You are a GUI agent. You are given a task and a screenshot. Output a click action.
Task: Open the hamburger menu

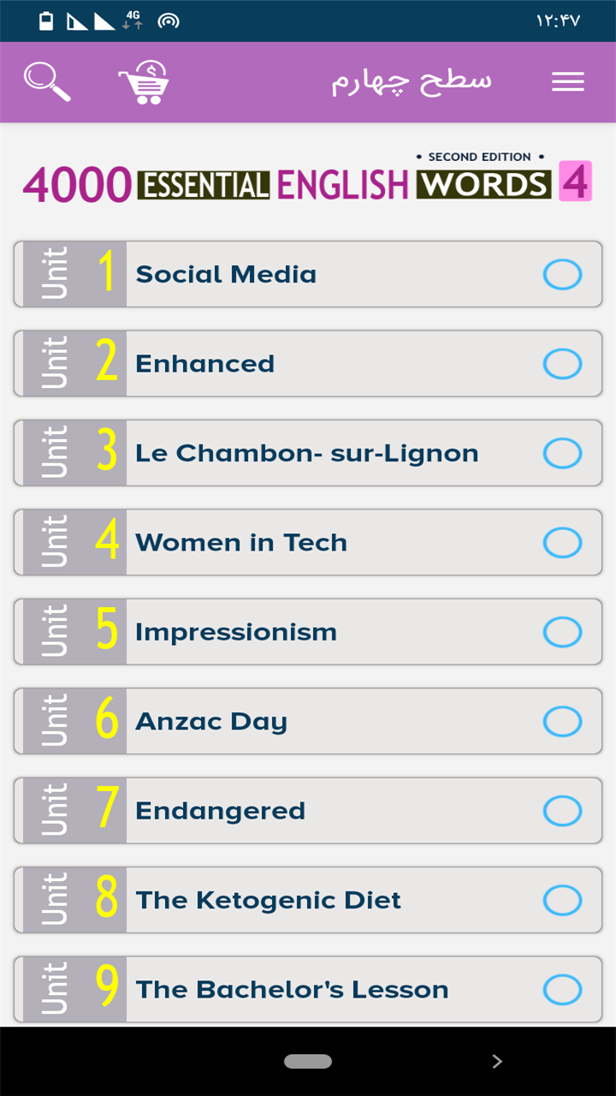coord(568,82)
